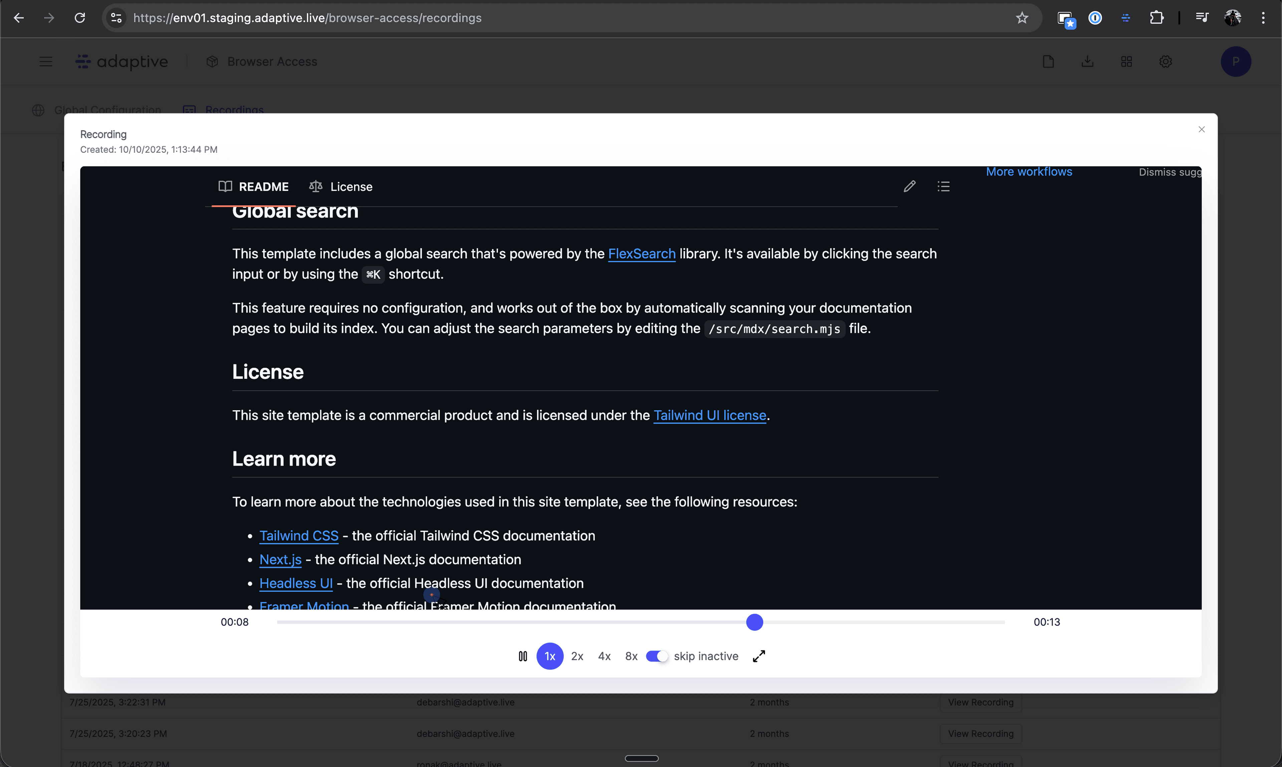Open Chrome's three-dot menu
Viewport: 1282px width, 767px height.
pos(1263,18)
